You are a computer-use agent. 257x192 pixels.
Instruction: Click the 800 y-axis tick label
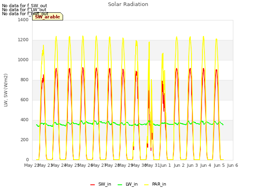tap(24, 80)
